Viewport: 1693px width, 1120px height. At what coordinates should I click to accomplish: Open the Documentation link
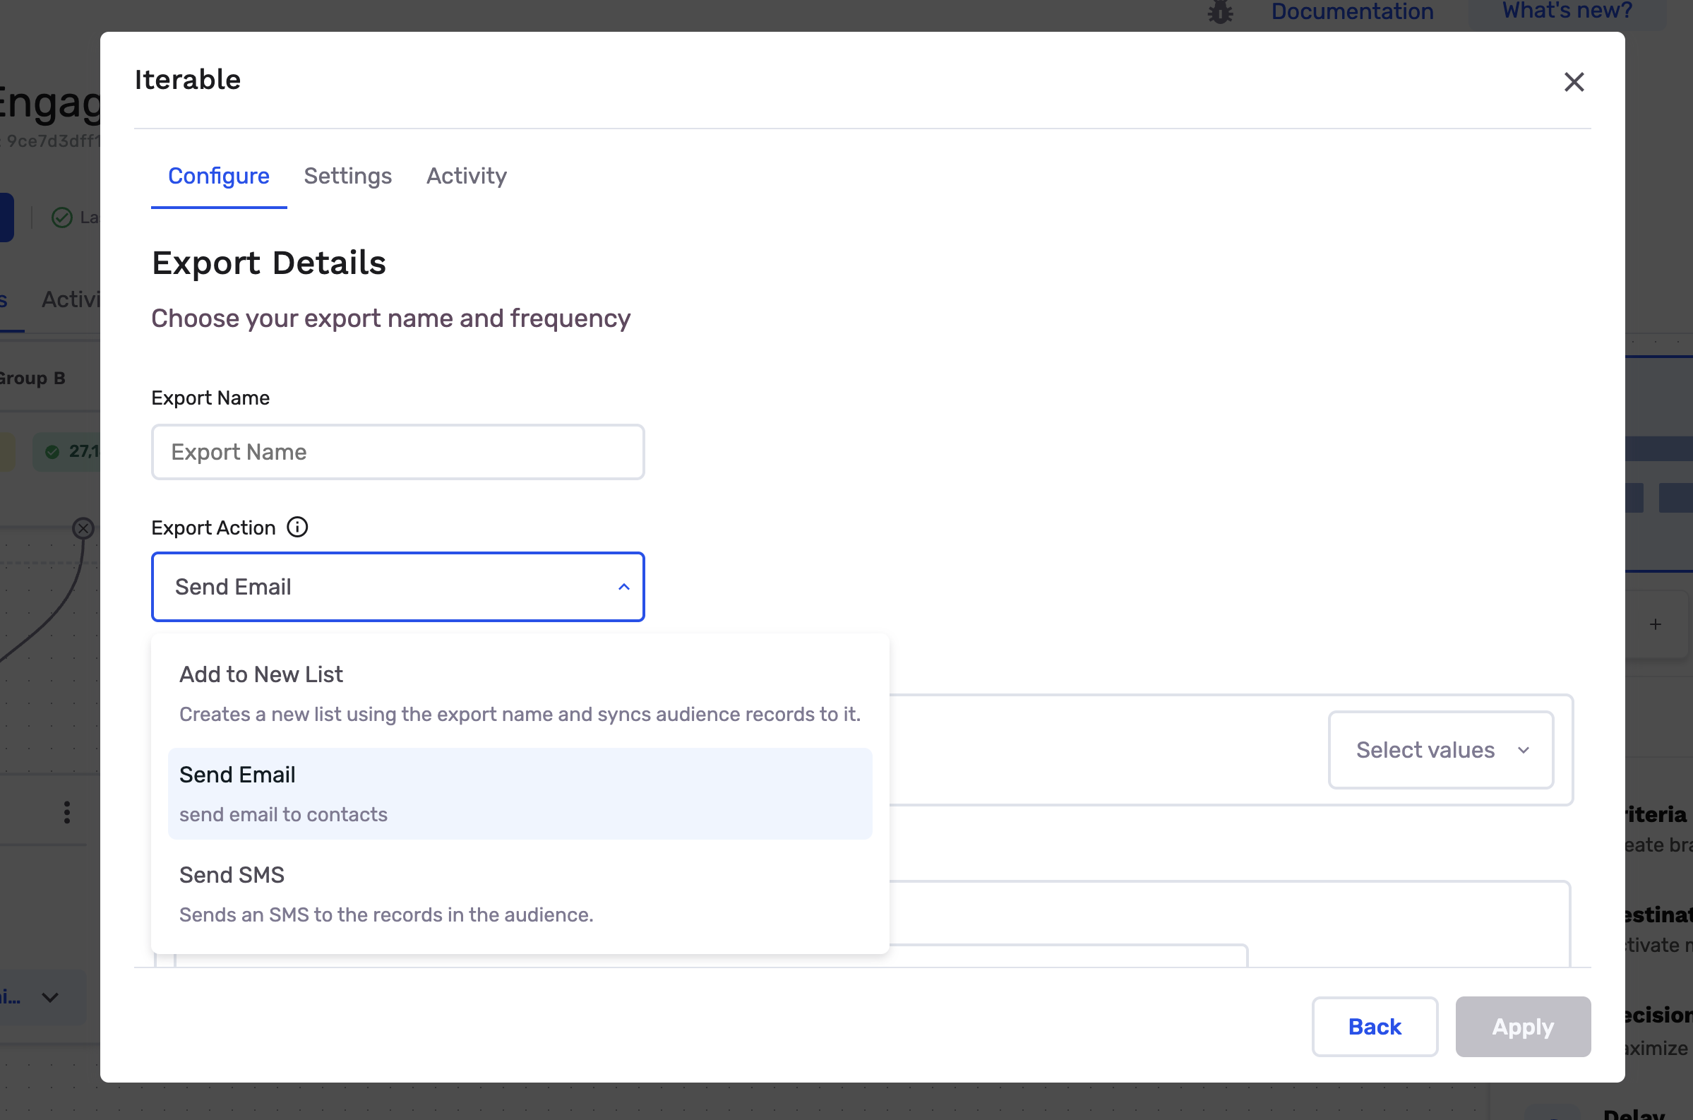tap(1353, 11)
